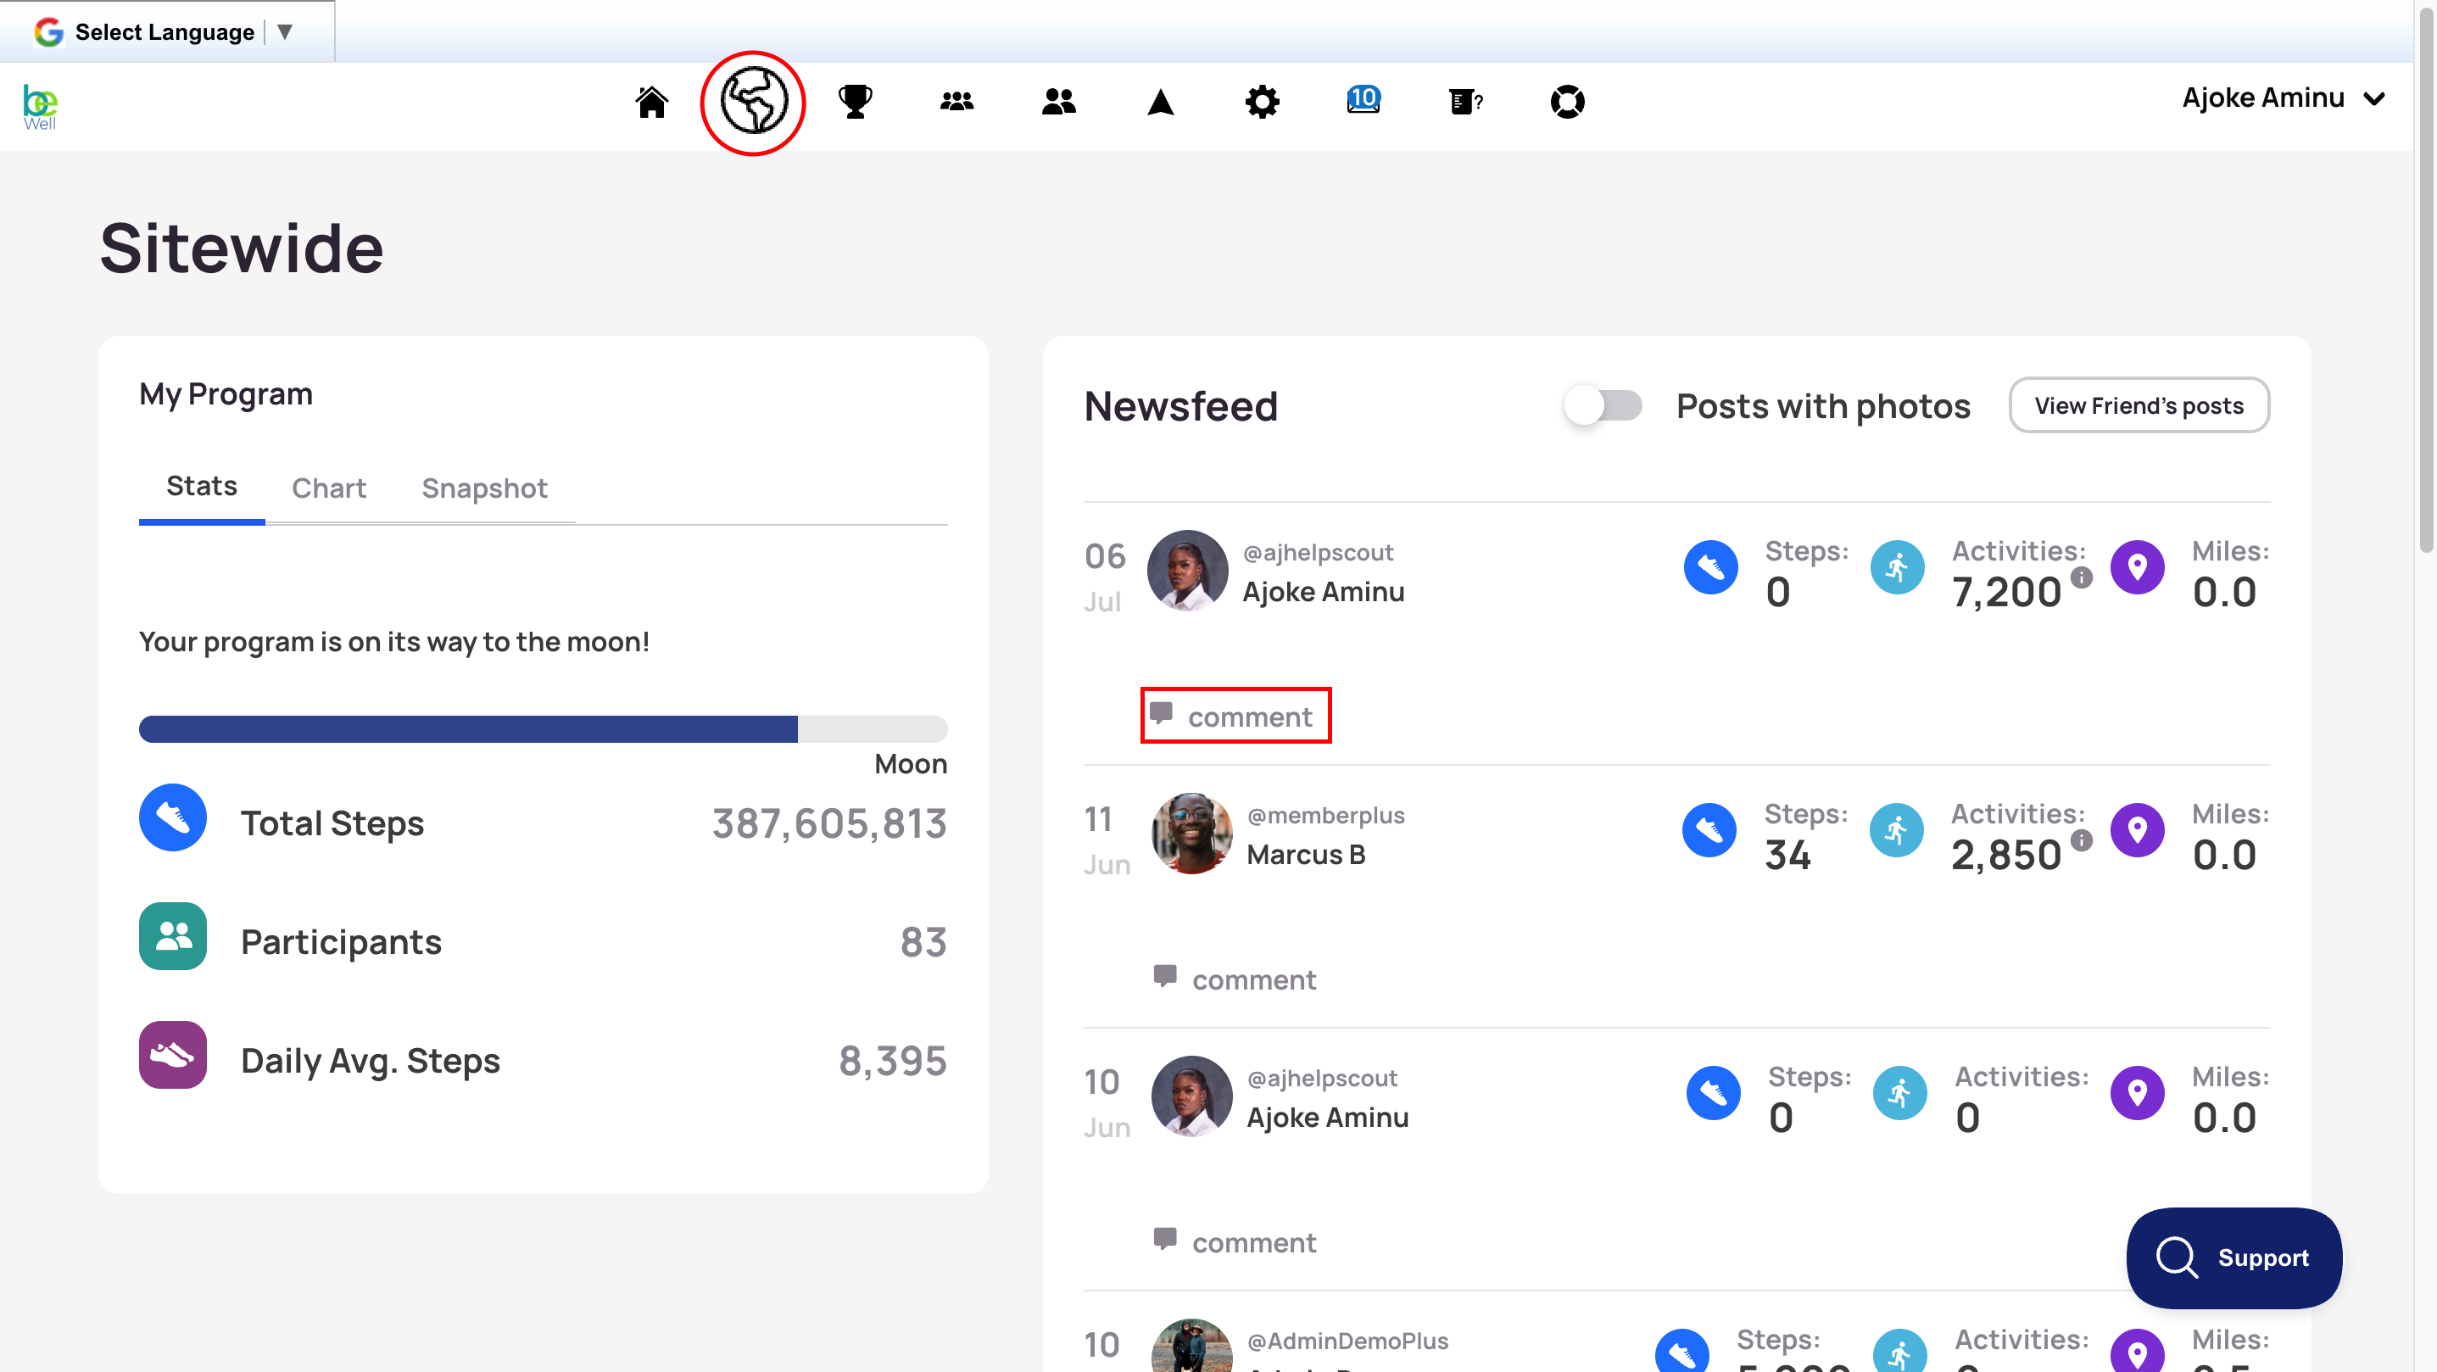Click the Activities runner icon in Marcus B's post

pyautogui.click(x=1897, y=831)
